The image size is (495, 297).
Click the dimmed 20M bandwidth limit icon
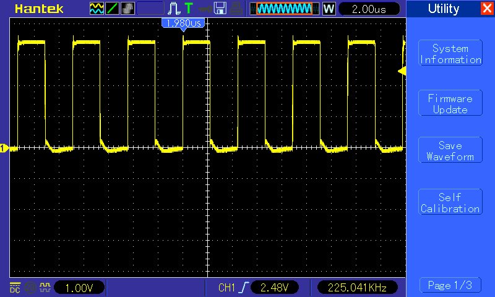point(30,288)
